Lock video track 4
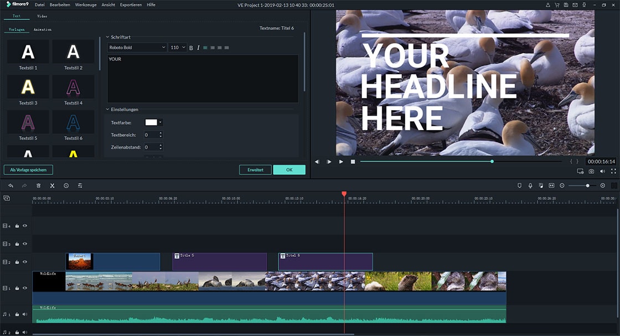Viewport: 620px width, 336px height. coord(17,226)
